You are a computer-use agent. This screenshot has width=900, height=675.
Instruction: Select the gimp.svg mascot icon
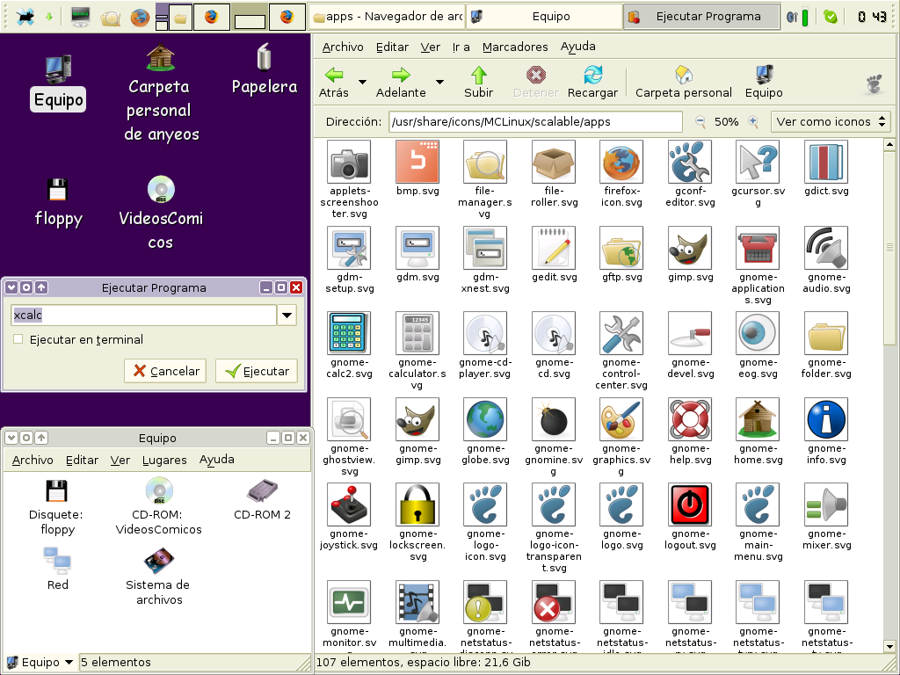(690, 248)
